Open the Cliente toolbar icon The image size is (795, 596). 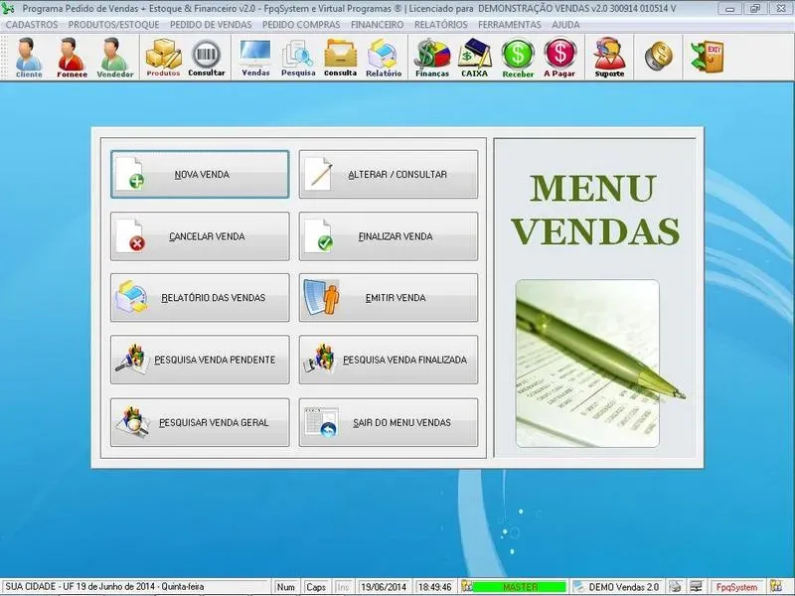tap(29, 58)
